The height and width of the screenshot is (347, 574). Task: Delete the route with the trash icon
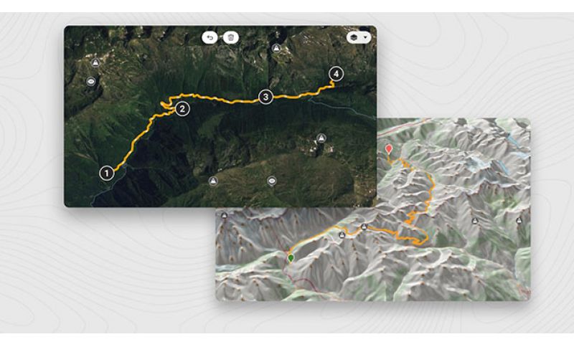231,38
